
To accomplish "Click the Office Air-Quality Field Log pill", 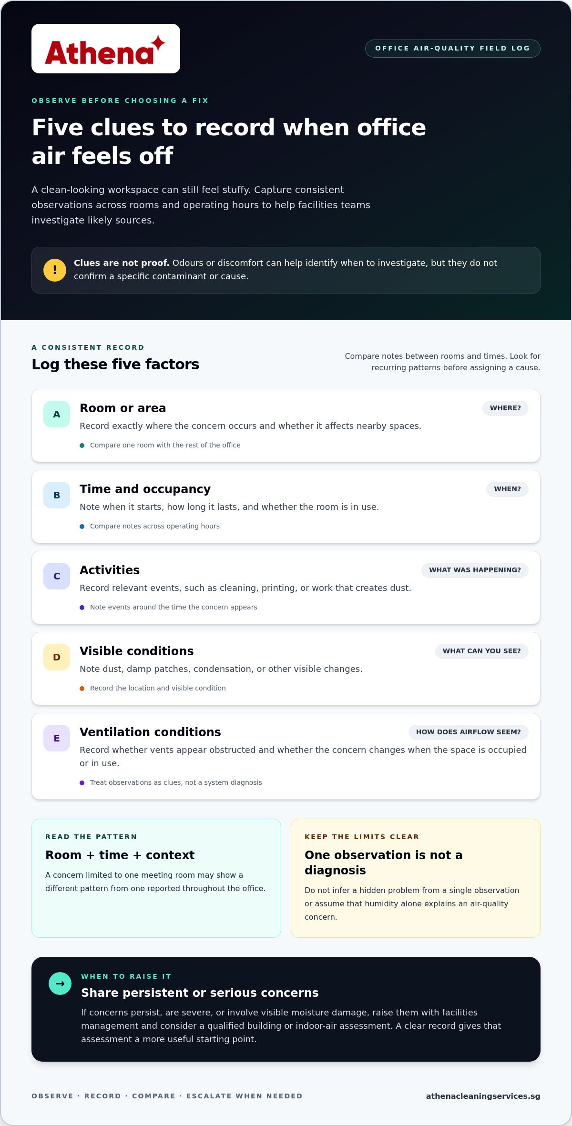I will [453, 49].
